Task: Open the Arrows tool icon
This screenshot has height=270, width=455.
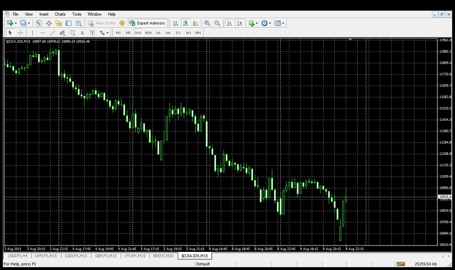Action: 102,33
